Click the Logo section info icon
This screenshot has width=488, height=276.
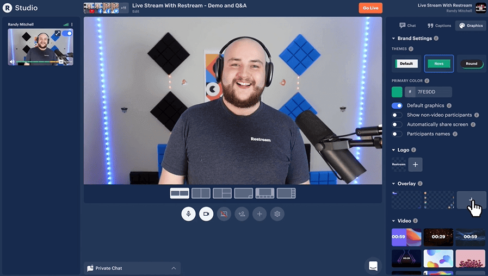point(413,150)
